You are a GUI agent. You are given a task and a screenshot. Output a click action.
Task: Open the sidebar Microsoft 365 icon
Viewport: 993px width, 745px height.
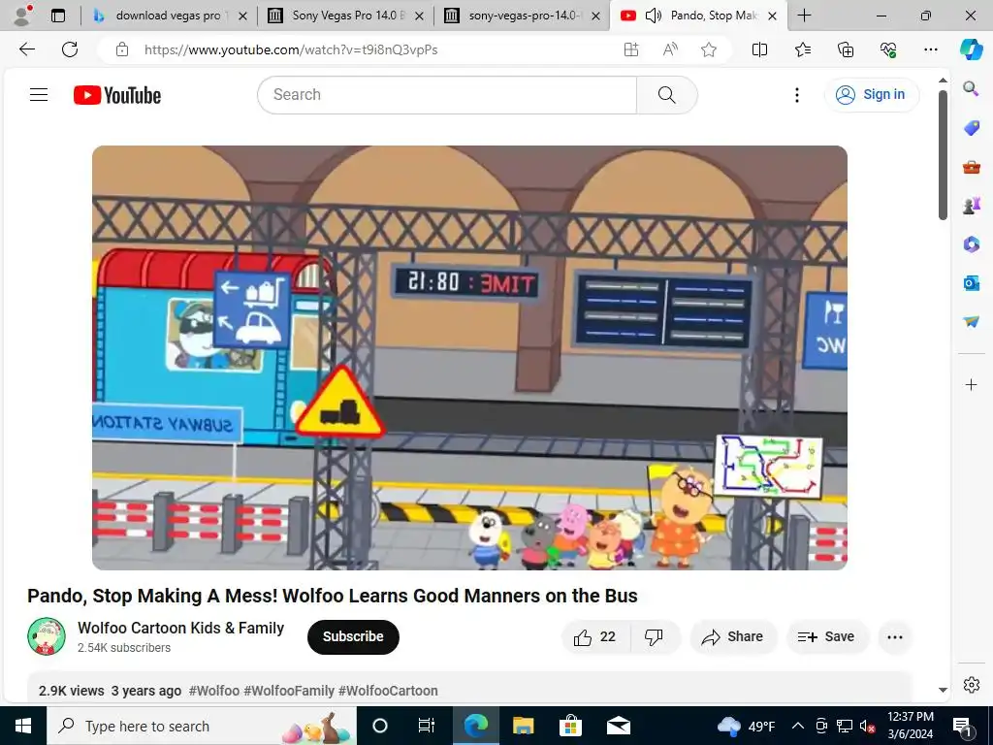(971, 243)
